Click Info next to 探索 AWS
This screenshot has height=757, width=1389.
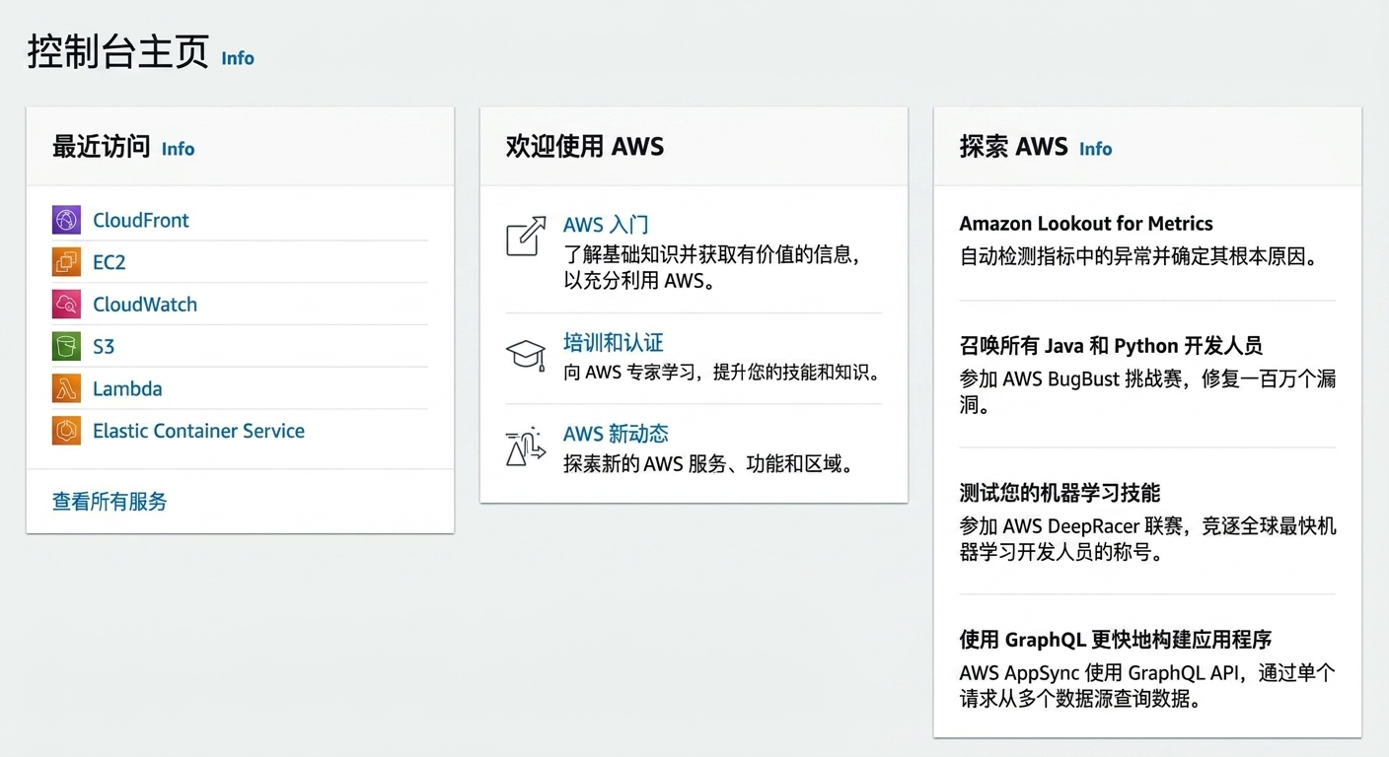point(1095,149)
